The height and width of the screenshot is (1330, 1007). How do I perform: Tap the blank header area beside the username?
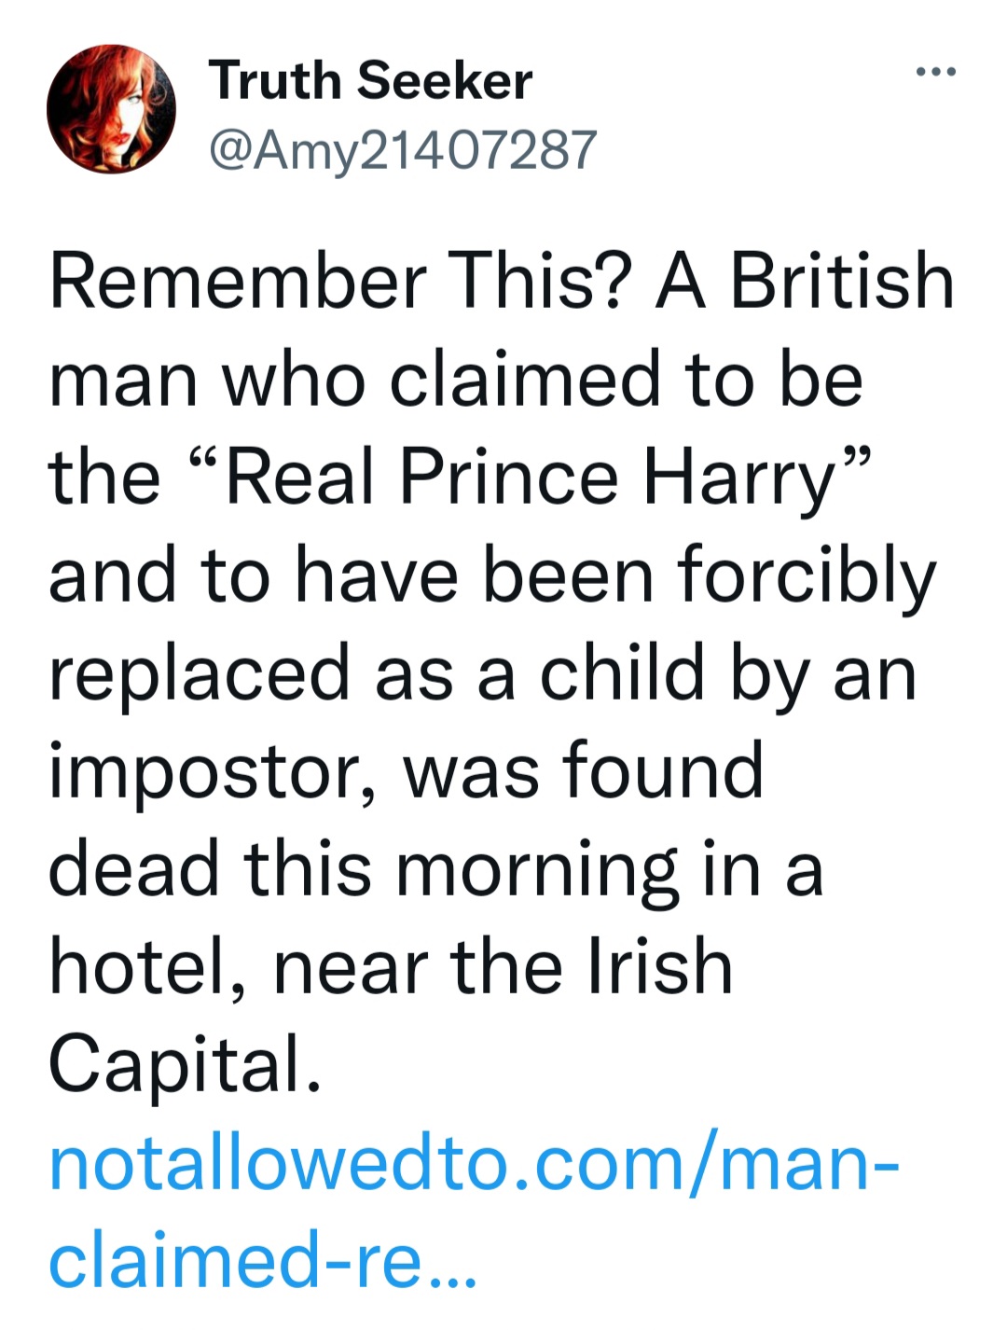coord(746,112)
